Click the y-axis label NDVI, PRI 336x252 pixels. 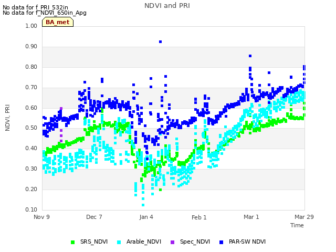(x=7, y=118)
